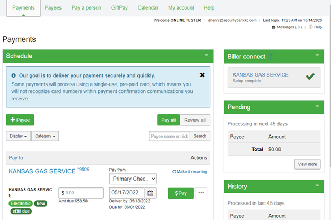Collapse the History panel
331x220 pixels.
point(317,186)
